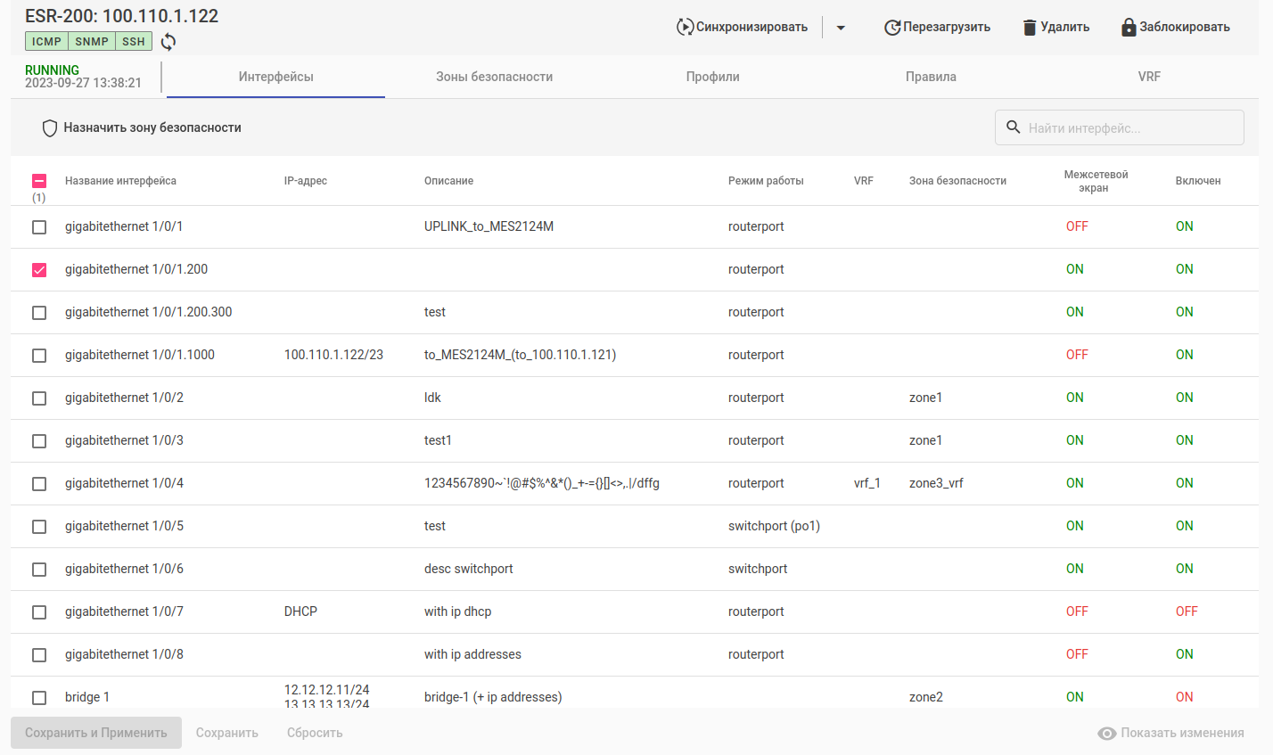Click the Перезагрузить reload icon
The image size is (1273, 755).
coord(891,28)
